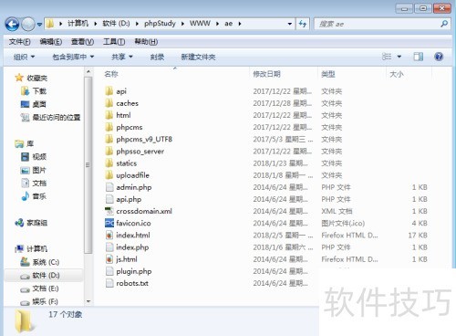Go back with the blue arrow button
This screenshot has height=336, width=456.
12,24
